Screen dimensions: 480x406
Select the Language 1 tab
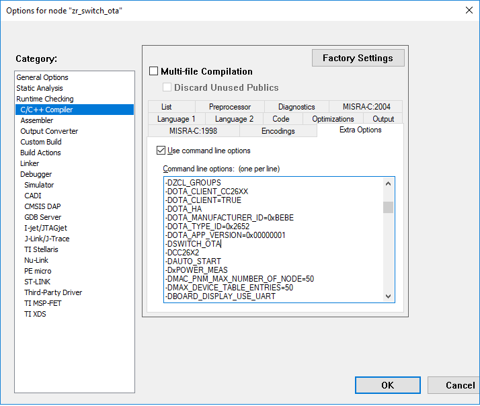click(176, 119)
